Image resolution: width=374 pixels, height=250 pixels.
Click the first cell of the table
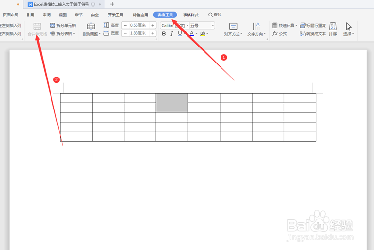point(76,98)
